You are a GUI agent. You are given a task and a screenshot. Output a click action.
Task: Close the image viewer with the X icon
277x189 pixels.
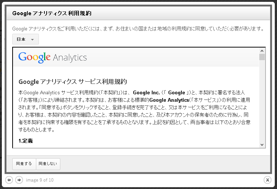(267, 180)
